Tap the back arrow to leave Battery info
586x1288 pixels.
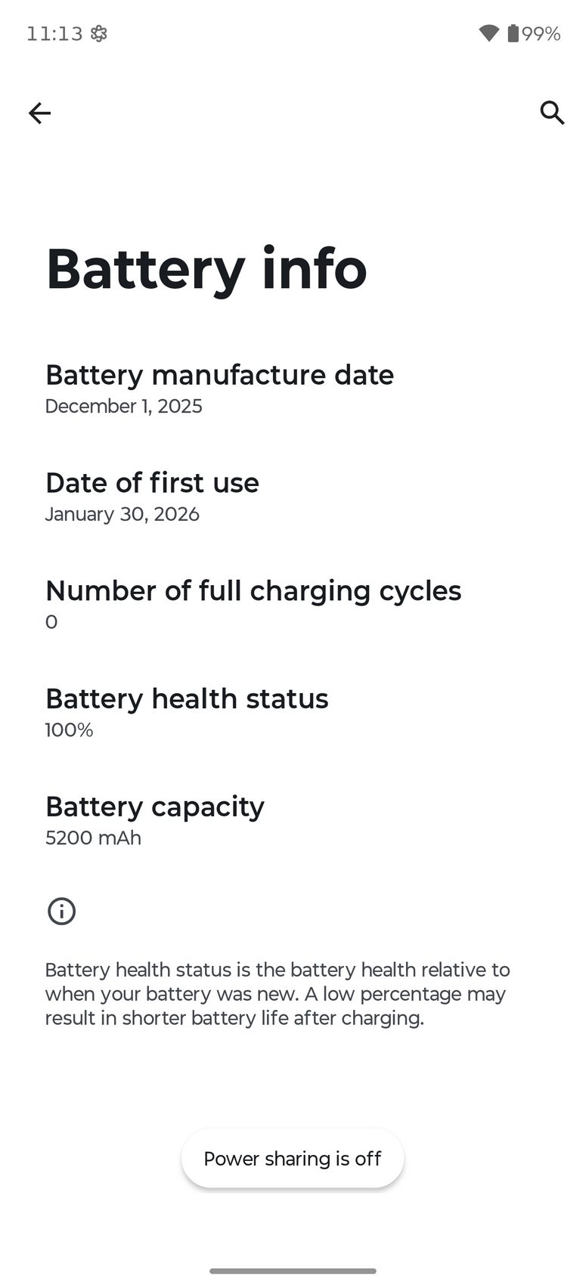39,113
